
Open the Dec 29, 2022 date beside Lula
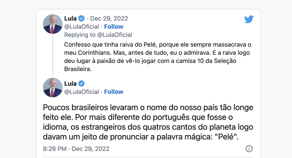(109, 18)
